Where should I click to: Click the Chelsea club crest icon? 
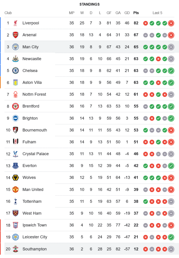click(15, 71)
